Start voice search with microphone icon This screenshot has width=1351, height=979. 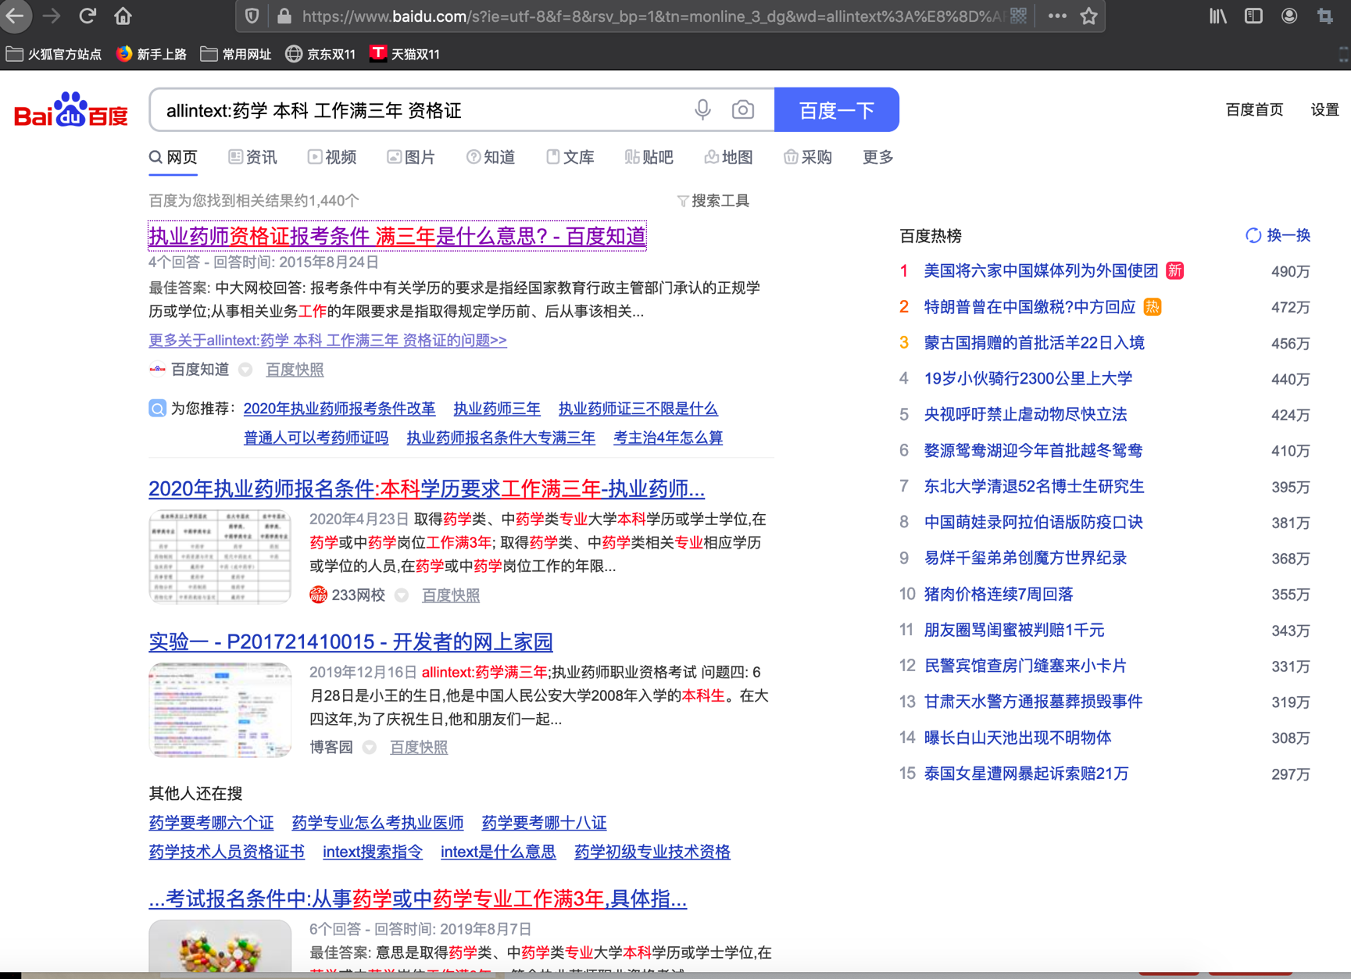click(702, 110)
